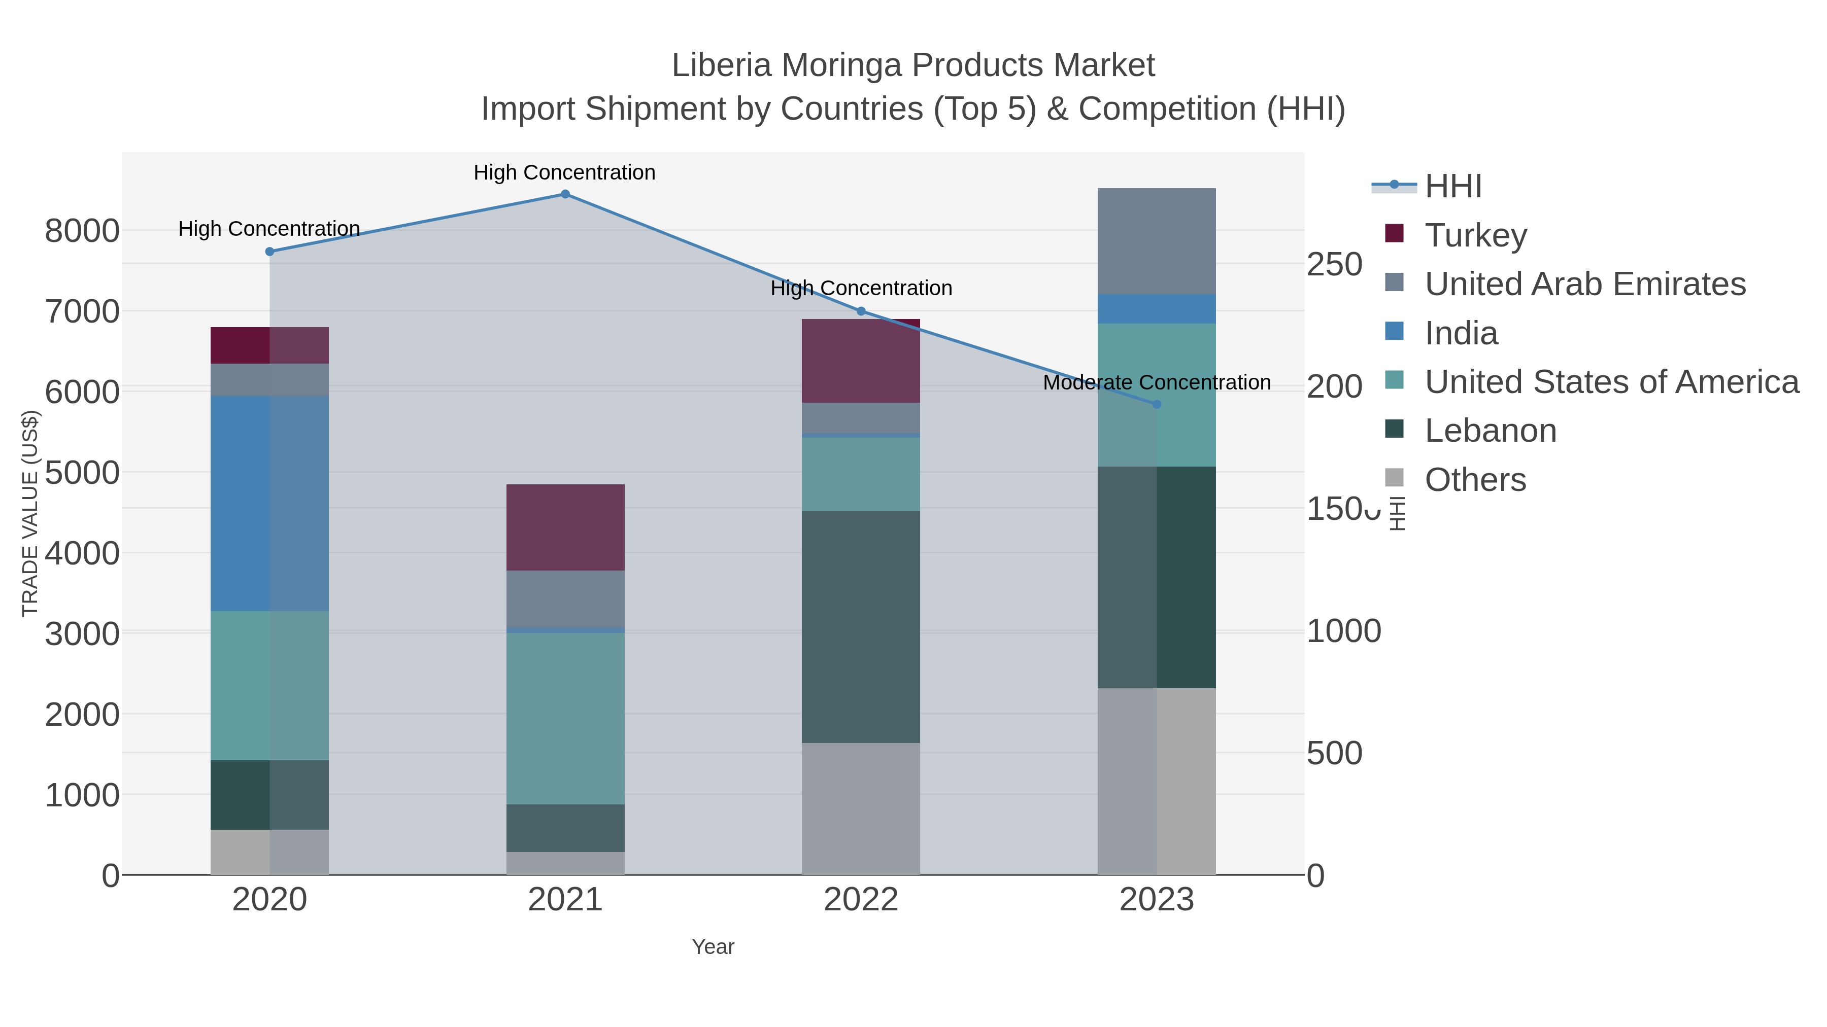Click the HHI line marker for 2020

(x=269, y=252)
